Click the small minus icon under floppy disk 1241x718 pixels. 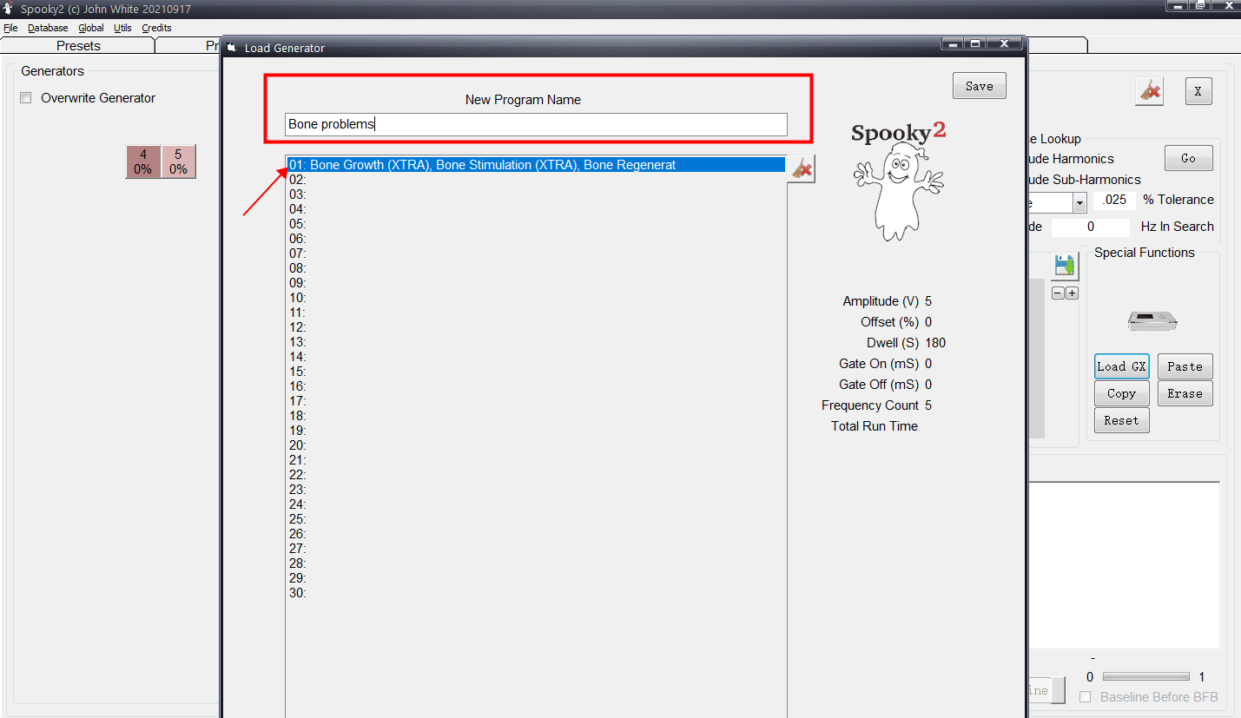[x=1057, y=293]
